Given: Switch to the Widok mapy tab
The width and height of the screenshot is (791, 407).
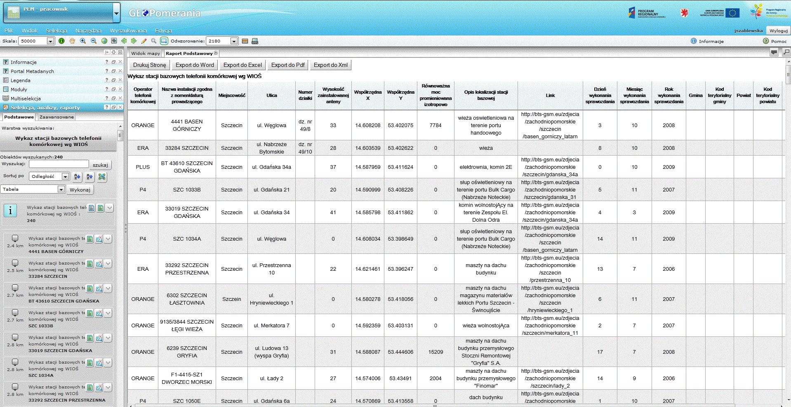Looking at the screenshot, I should (146, 53).
